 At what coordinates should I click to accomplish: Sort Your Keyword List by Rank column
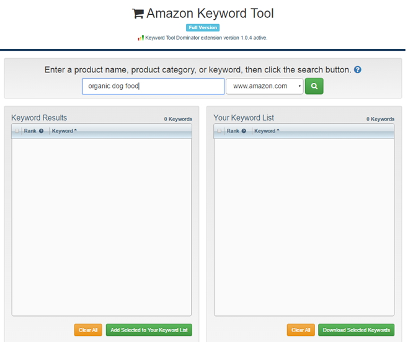click(x=233, y=130)
